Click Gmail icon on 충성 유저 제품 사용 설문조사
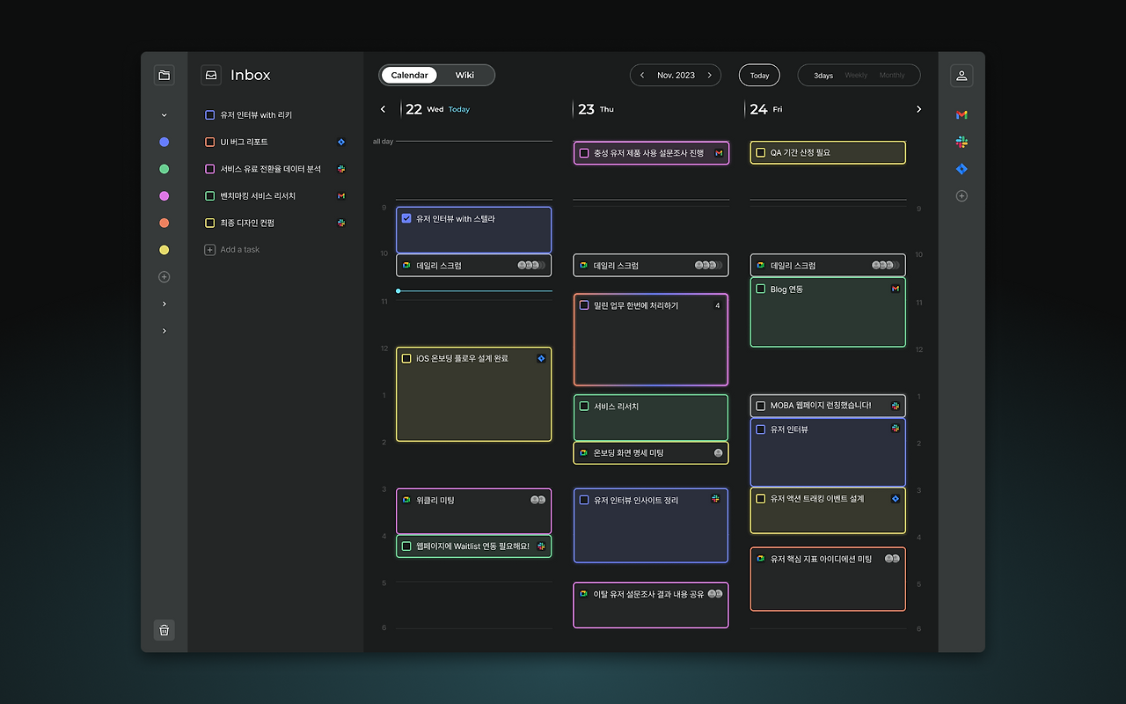The width and height of the screenshot is (1126, 704). pyautogui.click(x=719, y=153)
